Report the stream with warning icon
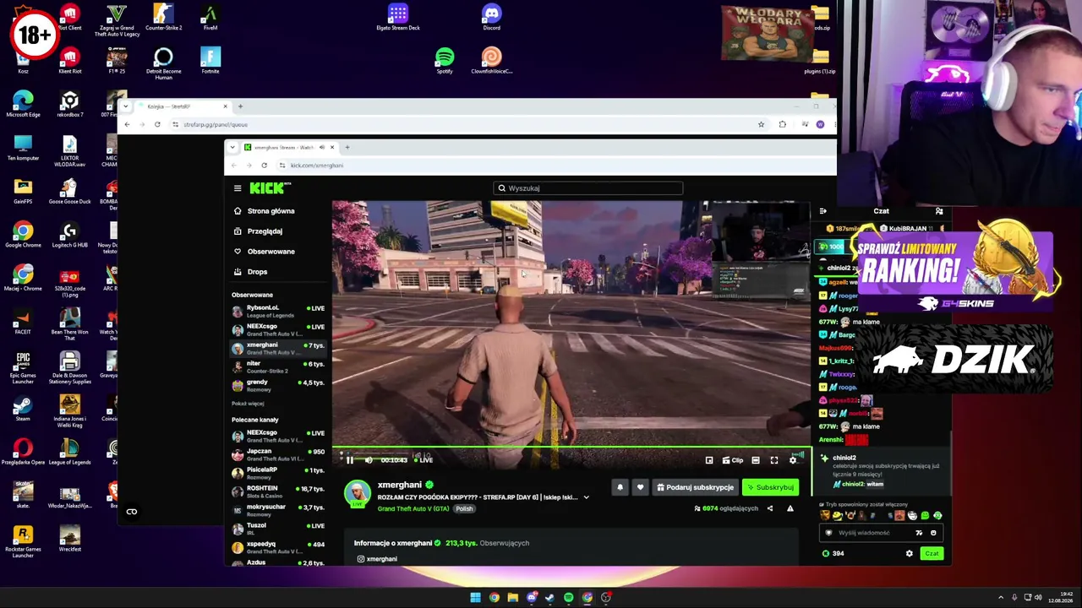 (x=790, y=508)
